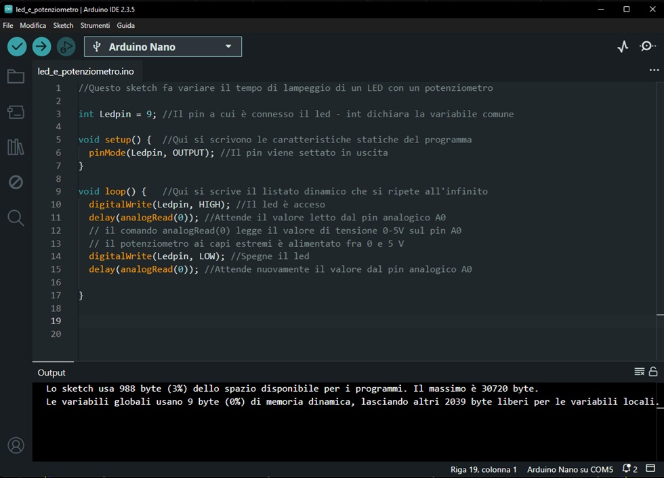Open the Serial Monitor
Viewport: 664px width, 478px height.
[x=647, y=46]
